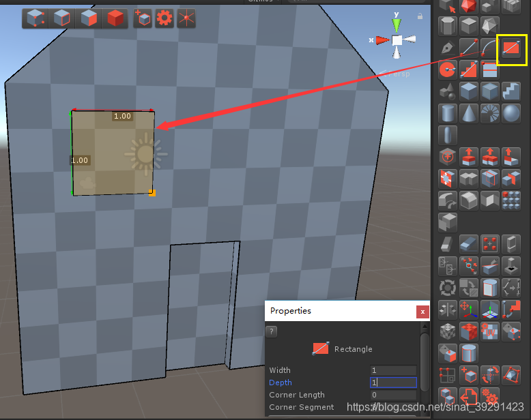Click the Width input field

393,370
